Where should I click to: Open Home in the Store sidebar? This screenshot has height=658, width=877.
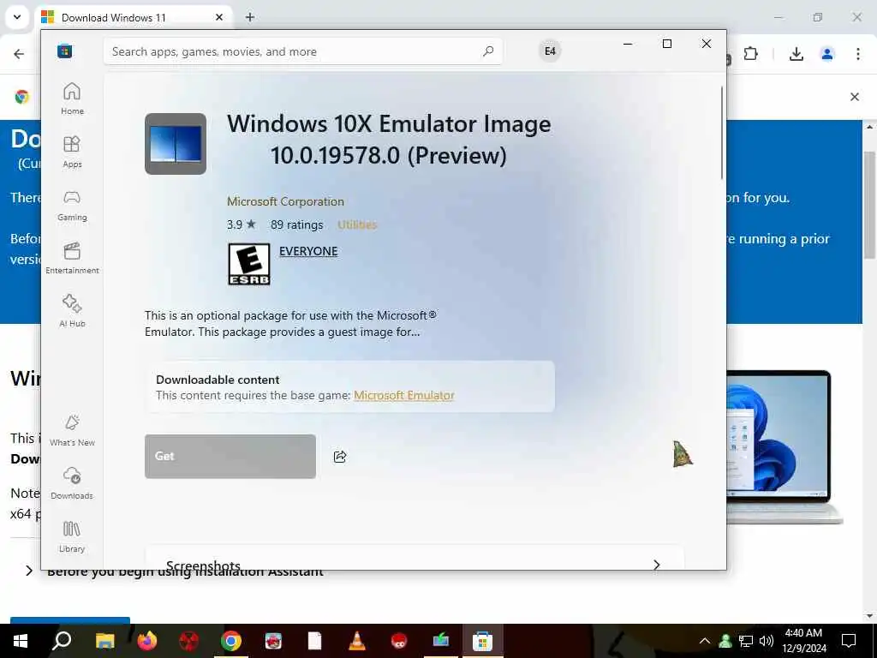point(72,99)
